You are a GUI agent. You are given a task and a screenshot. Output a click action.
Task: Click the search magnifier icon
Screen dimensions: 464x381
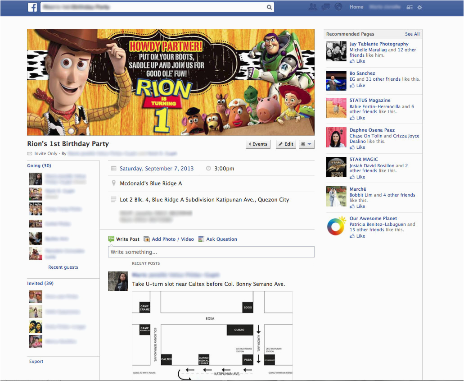[x=269, y=7]
